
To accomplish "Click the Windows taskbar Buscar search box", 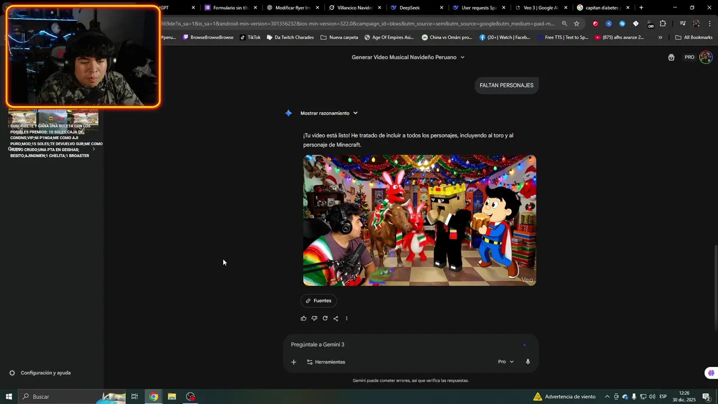I will [72, 397].
